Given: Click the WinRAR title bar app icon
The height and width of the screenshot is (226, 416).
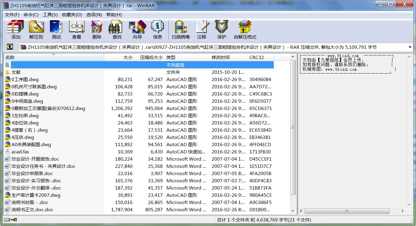Looking at the screenshot, I should coord(5,5).
